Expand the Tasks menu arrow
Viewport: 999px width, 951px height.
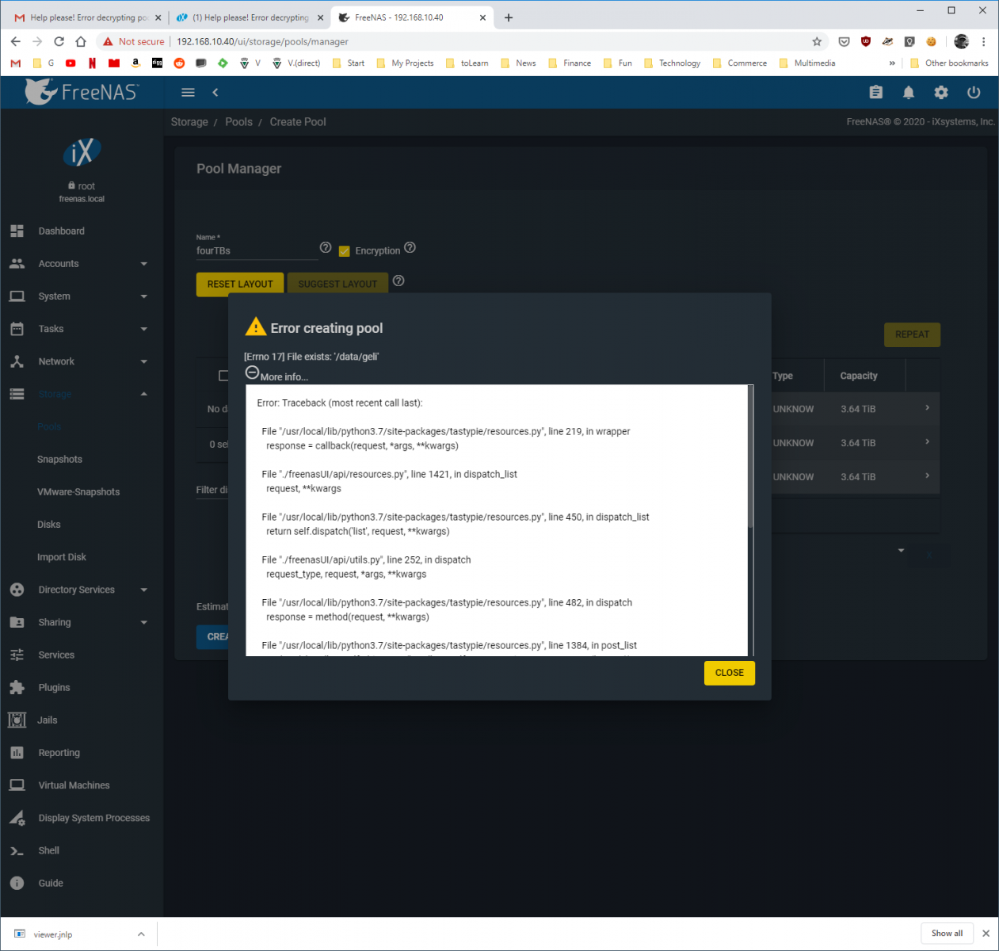tap(144, 329)
